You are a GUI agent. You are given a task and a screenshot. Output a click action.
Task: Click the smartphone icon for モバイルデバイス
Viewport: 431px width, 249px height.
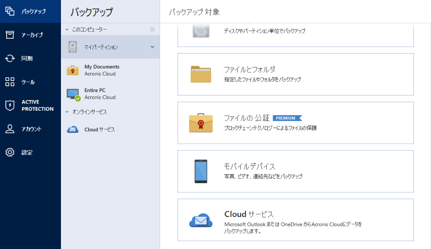point(201,171)
